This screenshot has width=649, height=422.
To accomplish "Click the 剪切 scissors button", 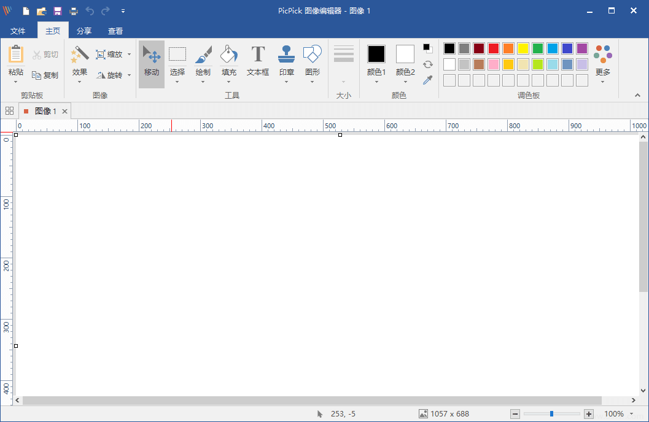I will tap(45, 55).
